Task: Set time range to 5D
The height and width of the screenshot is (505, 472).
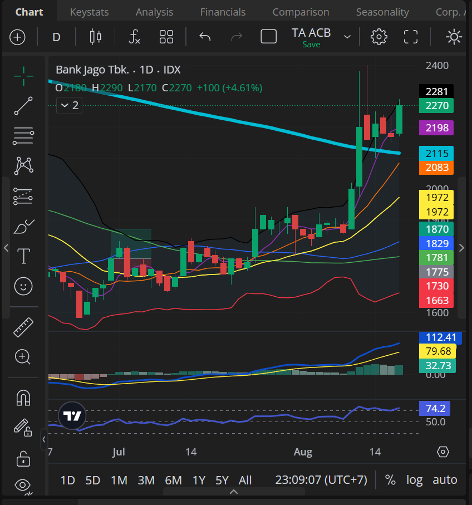Action: click(93, 480)
